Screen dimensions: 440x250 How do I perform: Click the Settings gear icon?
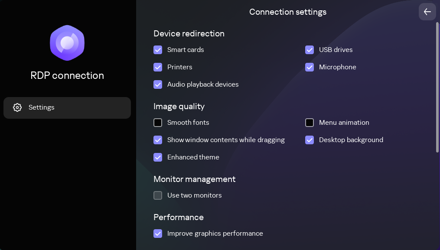point(17,107)
